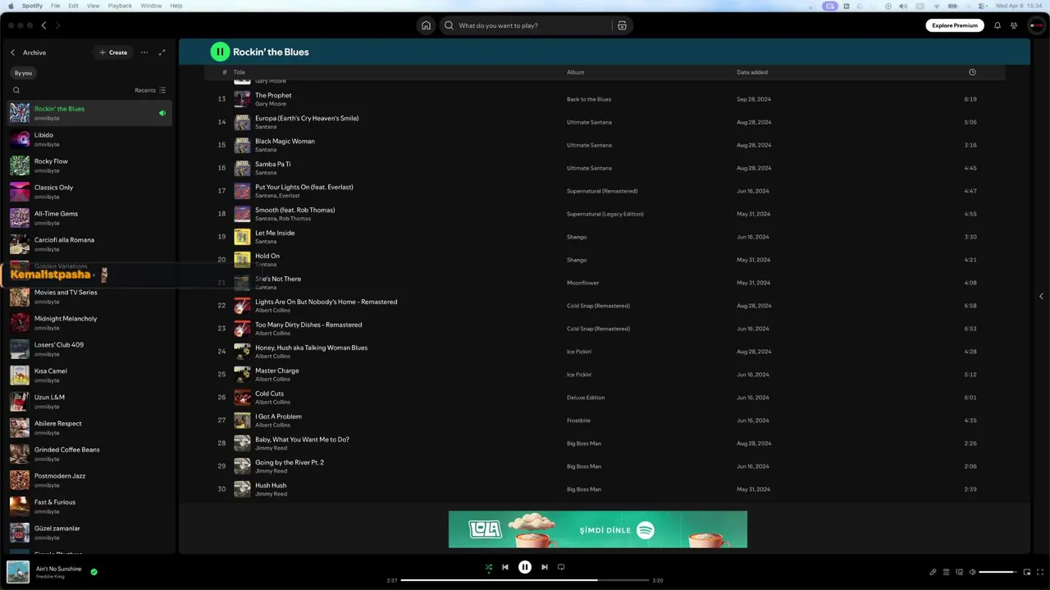The image size is (1050, 590).
Task: Open the View menu
Action: [x=94, y=6]
